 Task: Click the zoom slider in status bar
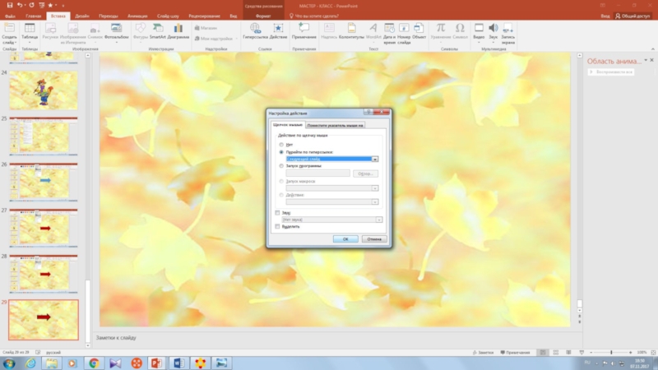coord(611,352)
